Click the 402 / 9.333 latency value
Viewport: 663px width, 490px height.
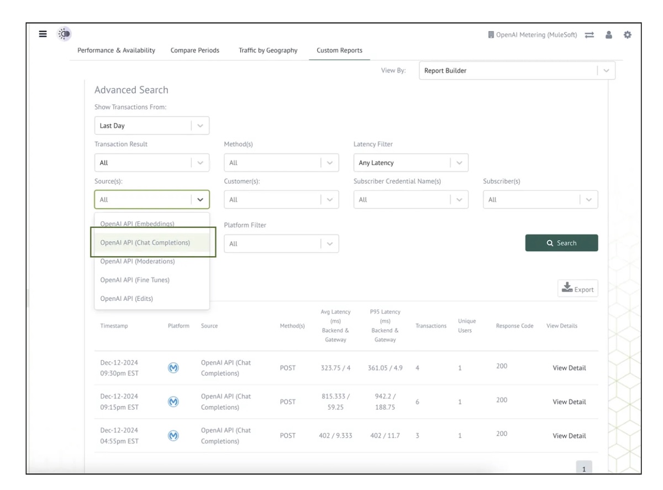click(335, 436)
